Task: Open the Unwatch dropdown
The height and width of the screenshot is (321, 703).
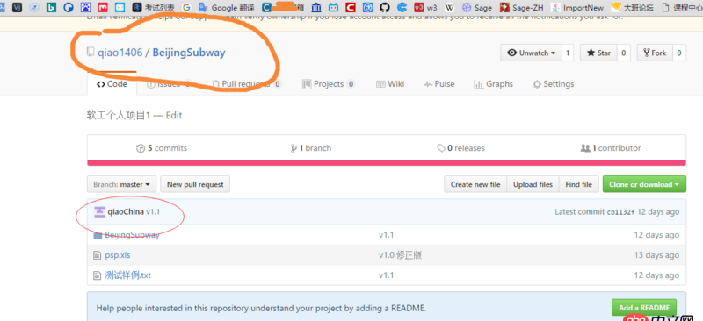Action: coord(531,53)
